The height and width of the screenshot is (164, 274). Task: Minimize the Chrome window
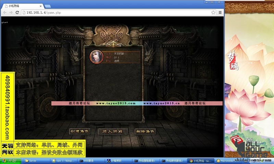(x=207, y=2)
